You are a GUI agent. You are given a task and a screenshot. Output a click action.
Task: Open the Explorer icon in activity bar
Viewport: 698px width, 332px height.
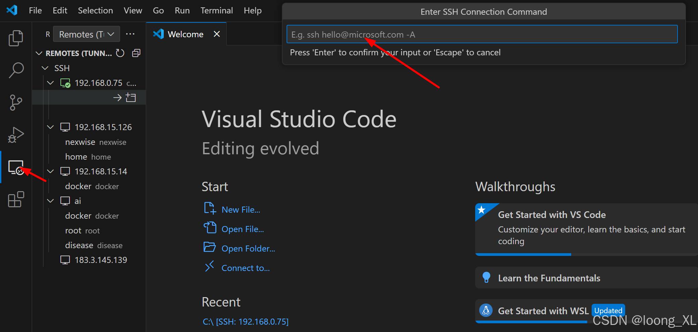(16, 38)
